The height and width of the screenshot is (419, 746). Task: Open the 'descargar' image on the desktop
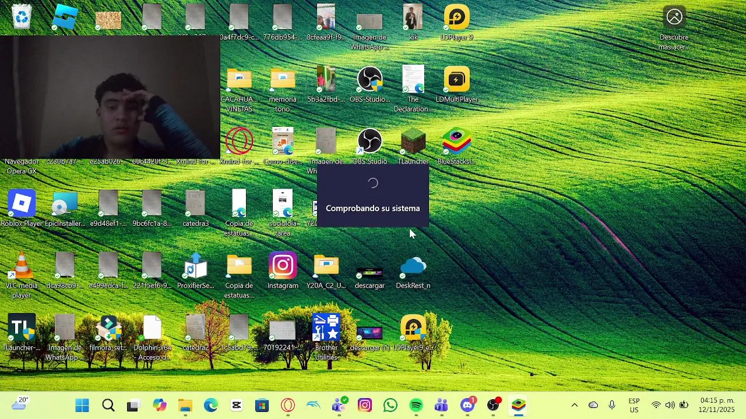pyautogui.click(x=370, y=271)
